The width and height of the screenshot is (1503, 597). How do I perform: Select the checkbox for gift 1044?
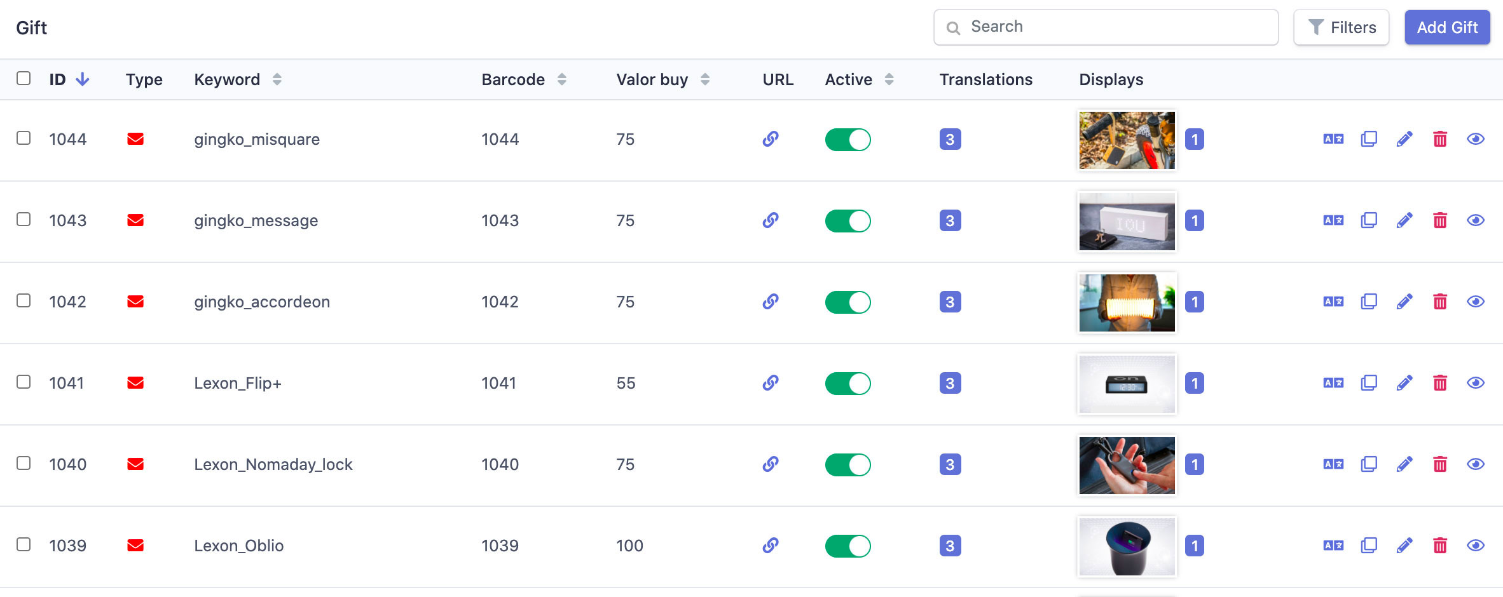(24, 138)
